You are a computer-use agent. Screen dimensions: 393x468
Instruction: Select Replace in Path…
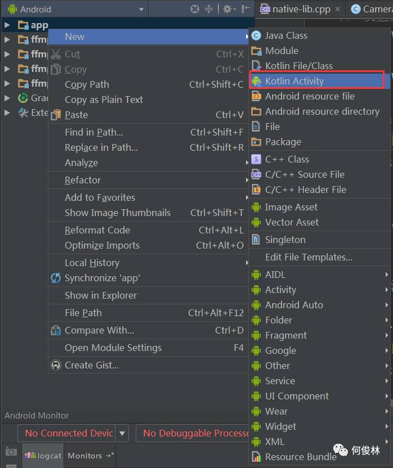149,147
